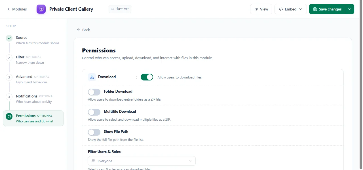Click the Private Client Gallery title
This screenshot has height=170, width=363.
tap(71, 9)
